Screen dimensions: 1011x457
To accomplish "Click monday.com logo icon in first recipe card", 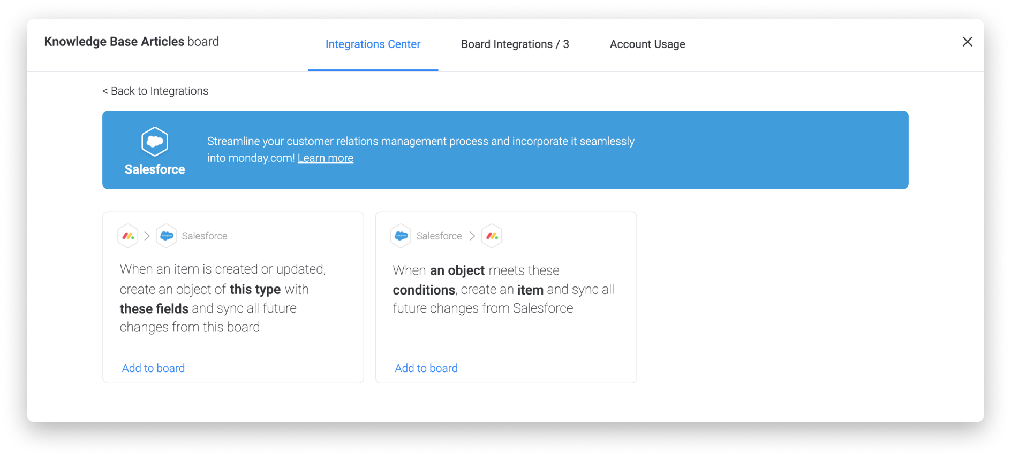I will point(128,236).
